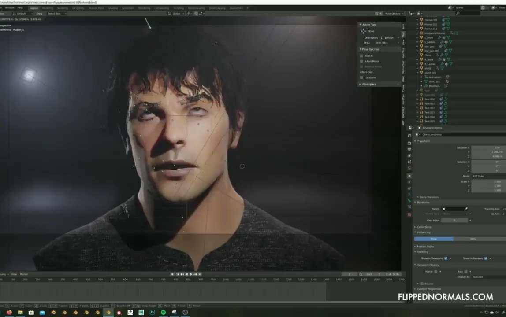
Task: Jump to the timeline start frame
Action: pos(178,274)
